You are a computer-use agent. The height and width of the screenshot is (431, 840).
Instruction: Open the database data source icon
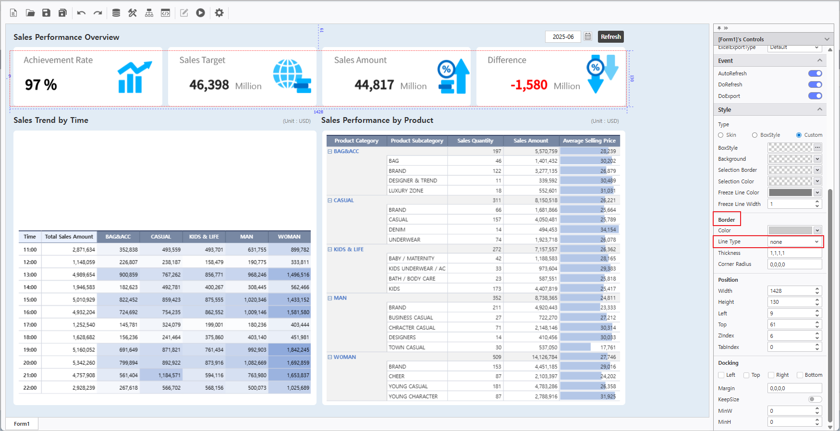click(116, 13)
